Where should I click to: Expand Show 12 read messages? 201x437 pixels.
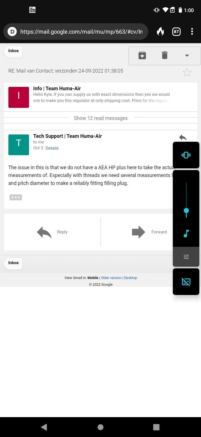pyautogui.click(x=101, y=118)
